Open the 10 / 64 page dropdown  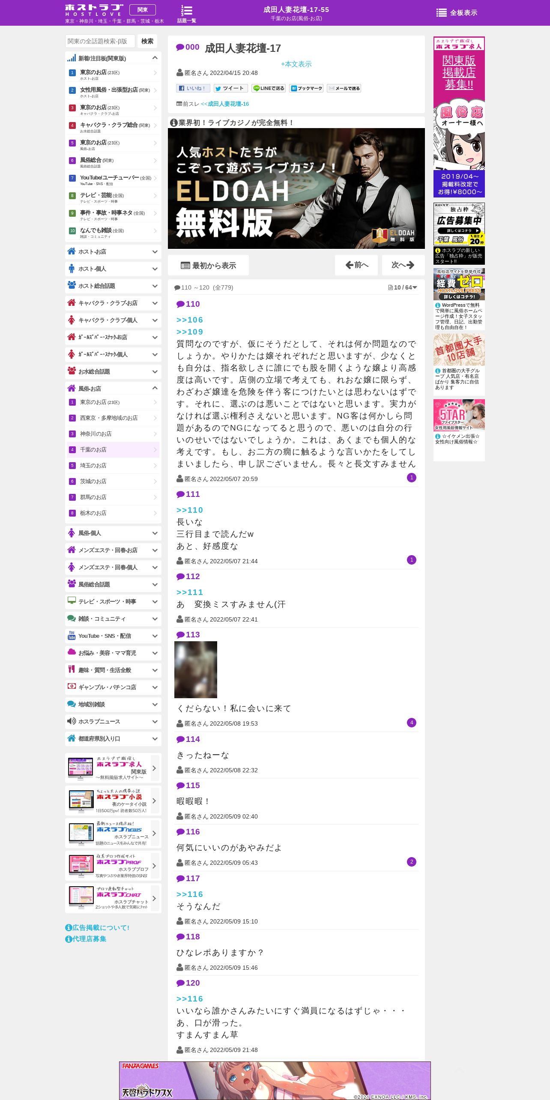[x=403, y=287]
